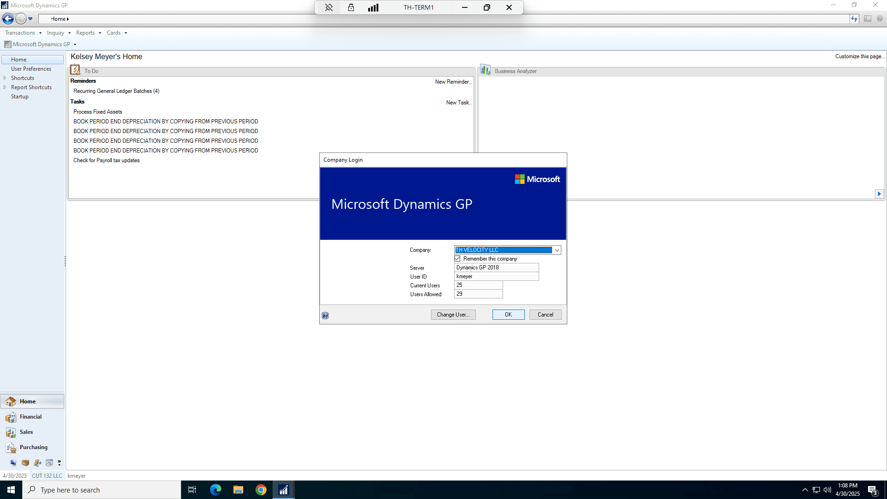887x499 pixels.
Task: Open the Sales navigation area
Action: coord(32,432)
